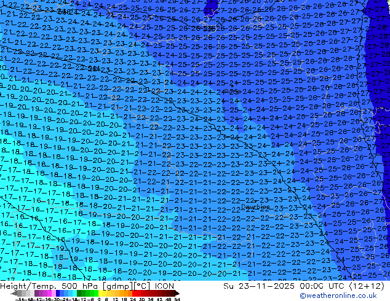Open the weatheronline.co.uk copyright link

point(338,295)
